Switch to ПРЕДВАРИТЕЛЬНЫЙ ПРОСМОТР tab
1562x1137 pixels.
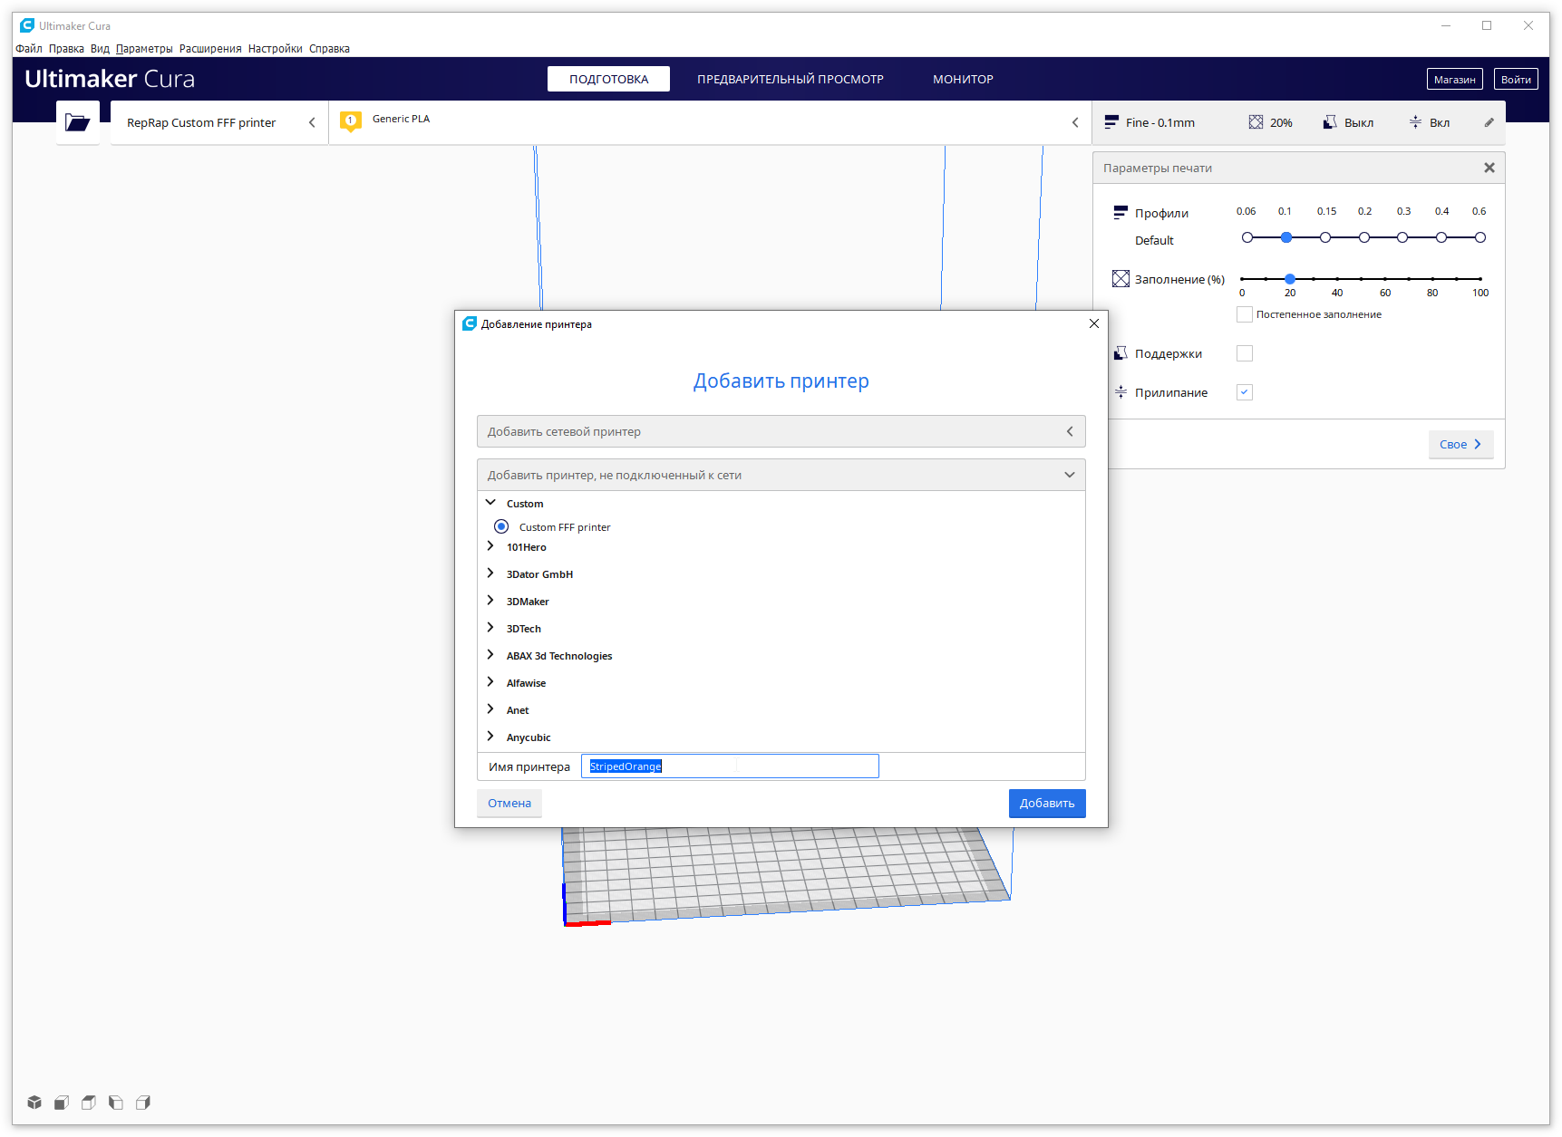pyautogui.click(x=791, y=79)
